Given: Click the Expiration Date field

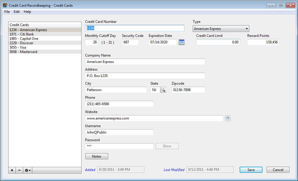Looking at the screenshot, I should [x=163, y=42].
